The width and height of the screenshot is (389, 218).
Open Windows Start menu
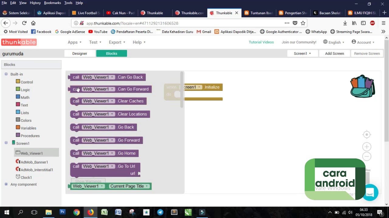7,212
